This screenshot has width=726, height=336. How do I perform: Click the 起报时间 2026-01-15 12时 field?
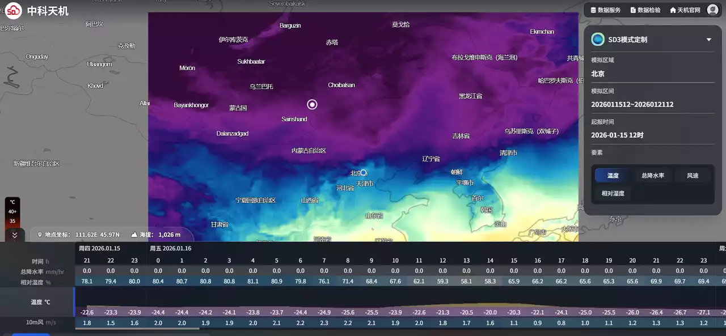(617, 135)
